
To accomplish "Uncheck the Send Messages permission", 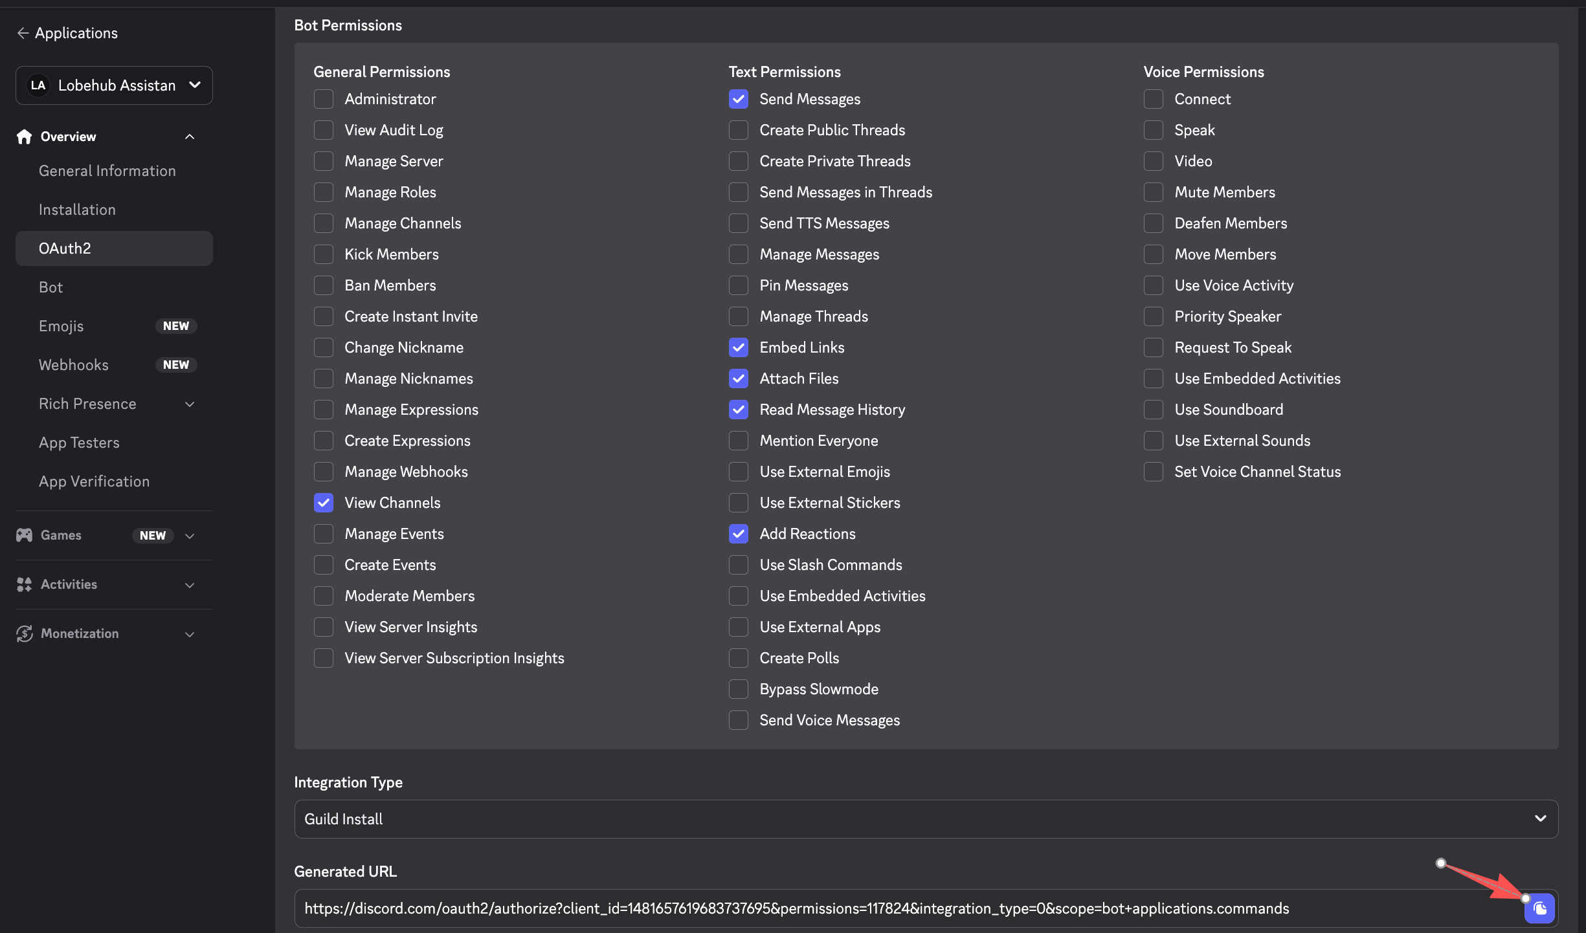I will [x=739, y=99].
